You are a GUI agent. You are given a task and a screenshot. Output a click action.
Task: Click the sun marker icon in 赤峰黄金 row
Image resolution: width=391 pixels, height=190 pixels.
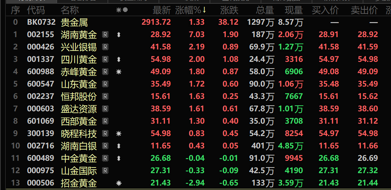pos(119,72)
